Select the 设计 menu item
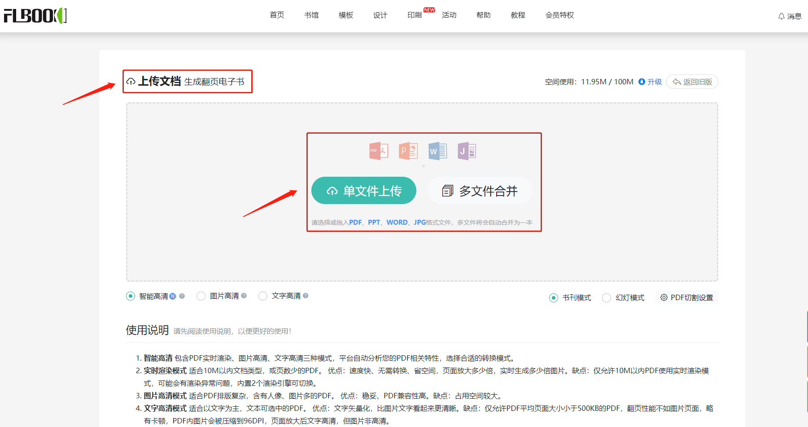Viewport: 808px width, 427px height. [x=380, y=15]
